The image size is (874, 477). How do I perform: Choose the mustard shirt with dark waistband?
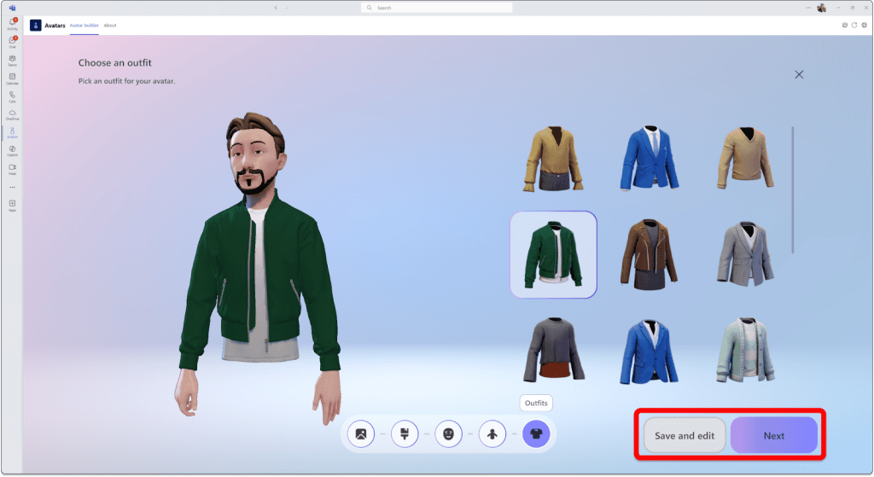pyautogui.click(x=553, y=160)
